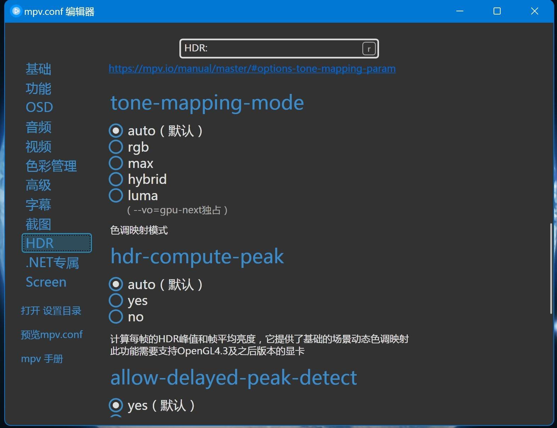Select tone-mapping-mode hybrid option
Viewport: 557px width, 428px height.
click(x=116, y=179)
